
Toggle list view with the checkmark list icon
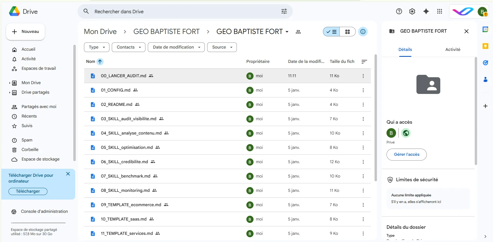[x=331, y=32]
